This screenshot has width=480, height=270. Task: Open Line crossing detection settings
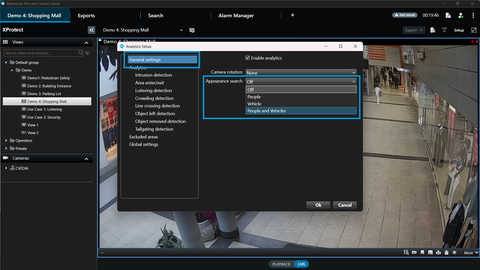(157, 106)
